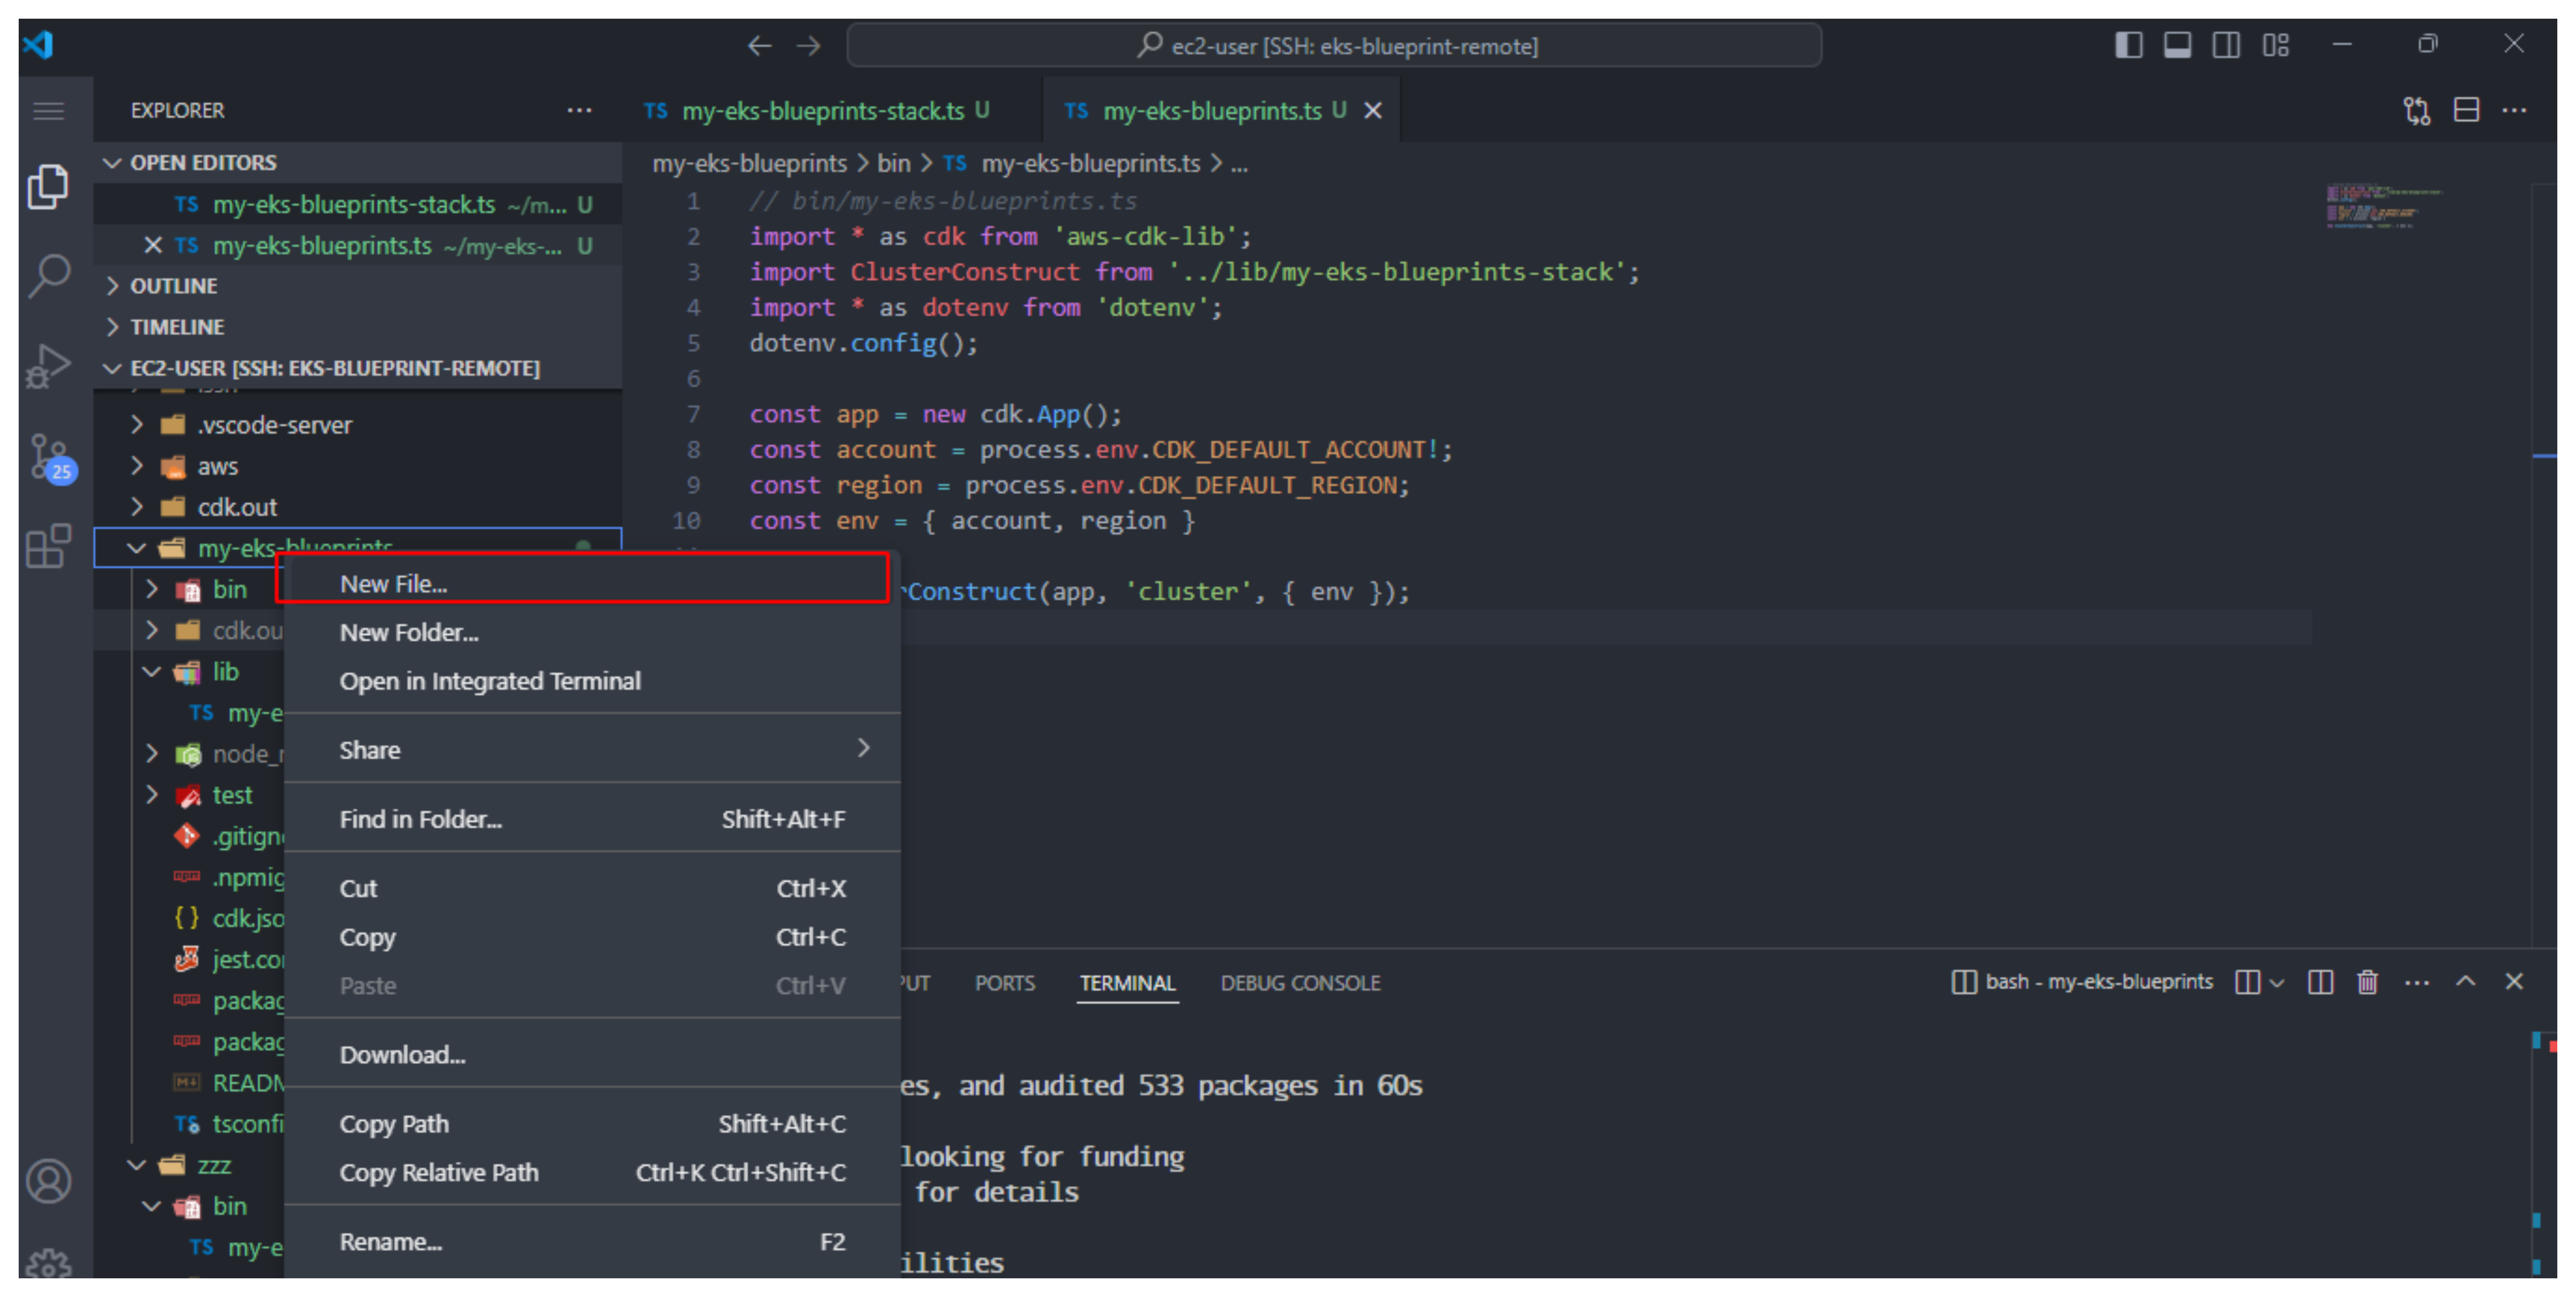Screen dimensions: 2576x1297
Task: Toggle the secondary side bar layout icon
Action: coord(2225,45)
